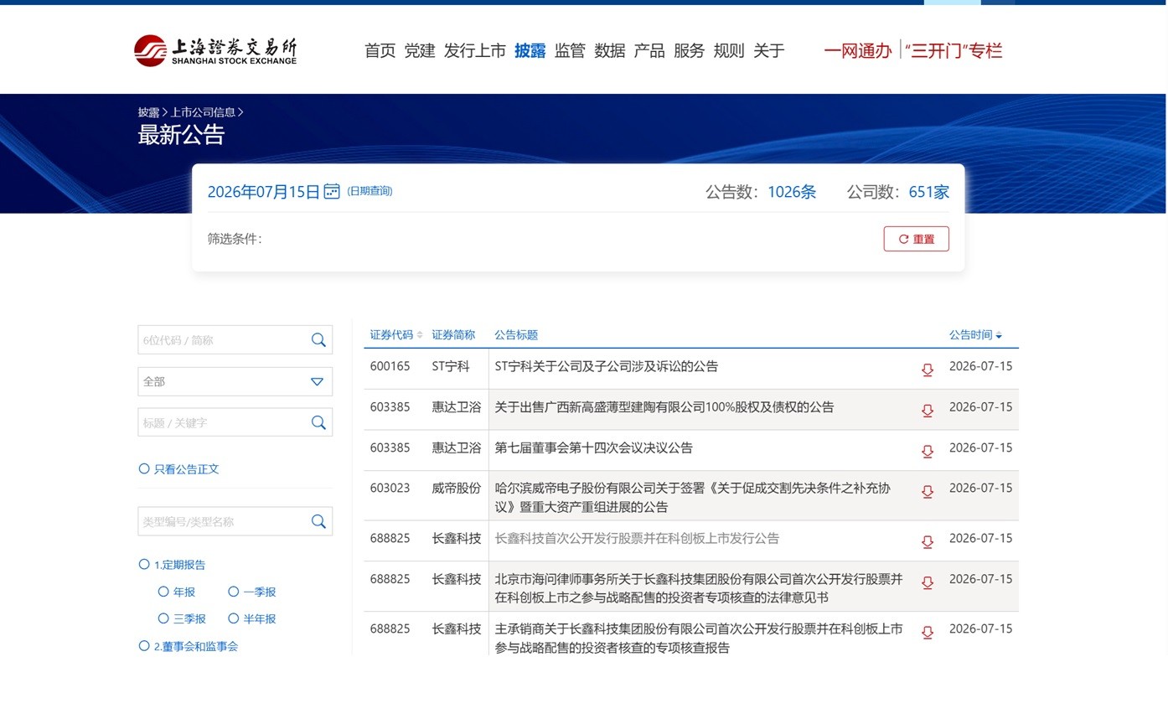The width and height of the screenshot is (1168, 724).
Task: Open the 一网通办 link
Action: click(857, 50)
